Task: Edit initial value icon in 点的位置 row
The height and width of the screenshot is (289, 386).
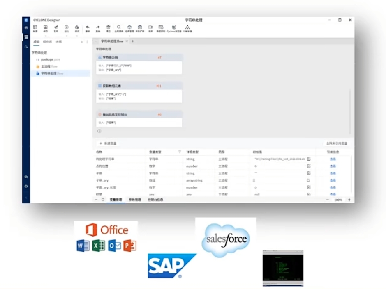Action: click(x=309, y=166)
